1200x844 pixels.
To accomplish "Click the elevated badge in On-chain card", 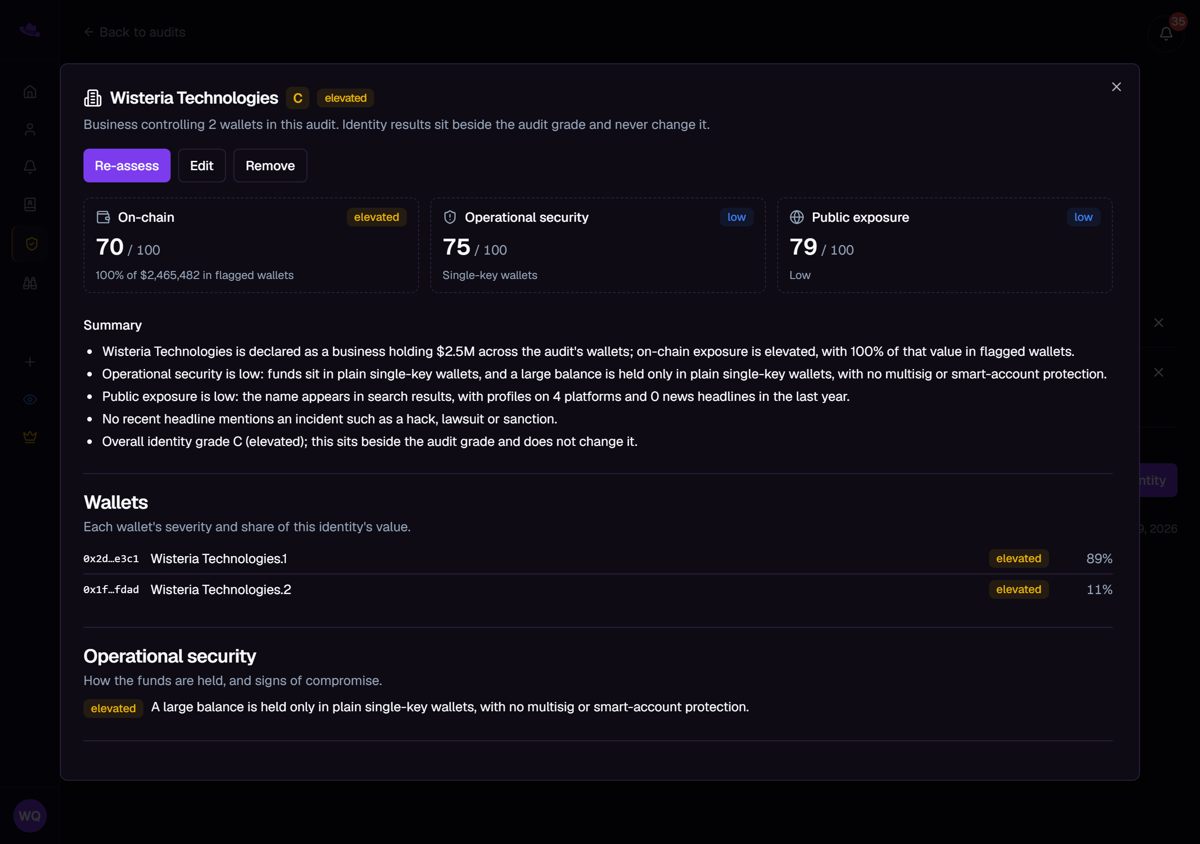I will (376, 217).
